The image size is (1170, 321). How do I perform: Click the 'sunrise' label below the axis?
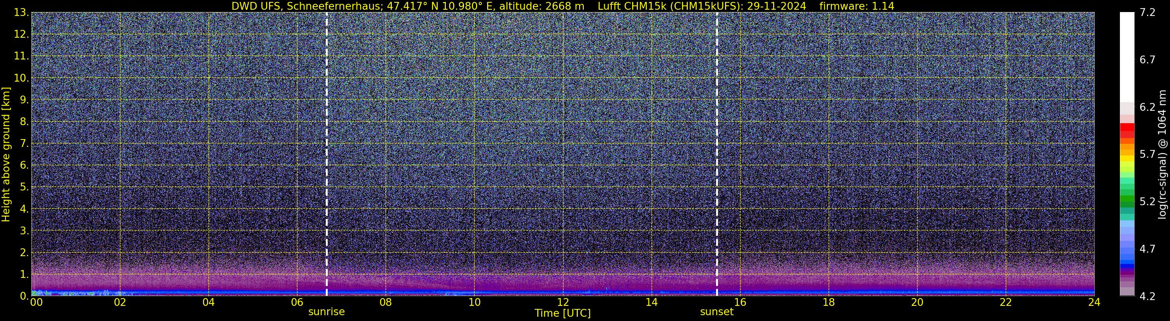pos(327,312)
